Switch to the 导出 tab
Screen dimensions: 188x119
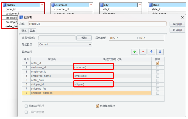(x=32, y=31)
